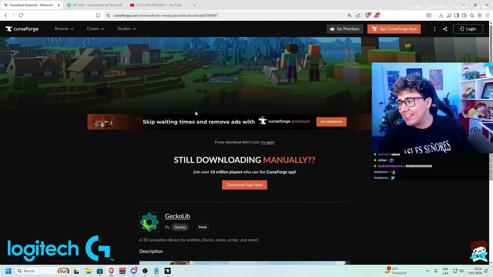This screenshot has height=277, width=493.
Task: Open the media playlist music note icon
Action: pos(449,15)
